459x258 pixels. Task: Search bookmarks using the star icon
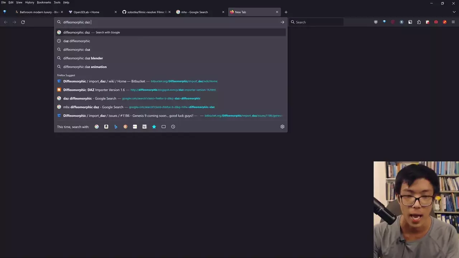click(x=154, y=126)
